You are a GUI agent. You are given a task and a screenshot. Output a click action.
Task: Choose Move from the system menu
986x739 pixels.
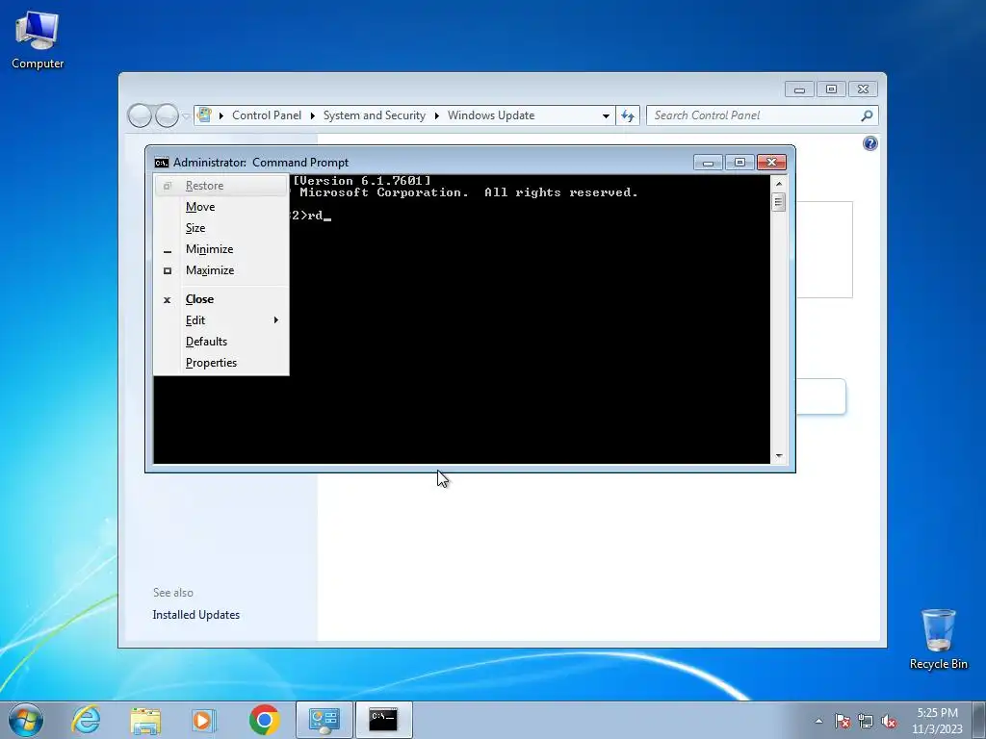(x=221, y=207)
